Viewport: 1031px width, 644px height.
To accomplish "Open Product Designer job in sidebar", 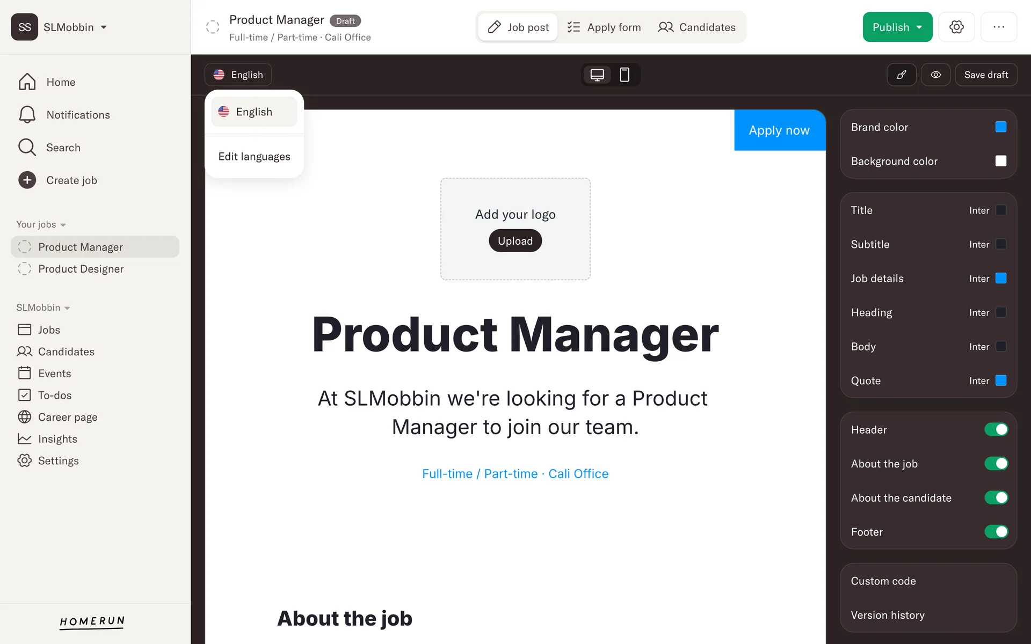I will tap(81, 269).
